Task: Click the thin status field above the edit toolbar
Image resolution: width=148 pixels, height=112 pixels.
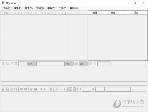Action: tap(74, 84)
